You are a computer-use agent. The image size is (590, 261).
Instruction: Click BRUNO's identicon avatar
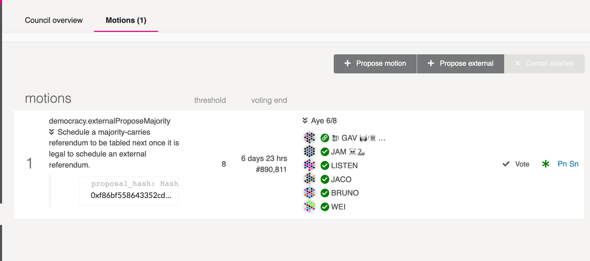310,193
